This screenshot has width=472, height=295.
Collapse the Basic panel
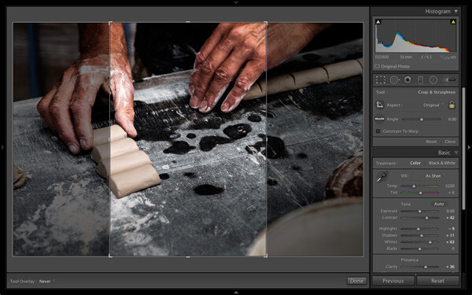pyautogui.click(x=456, y=153)
